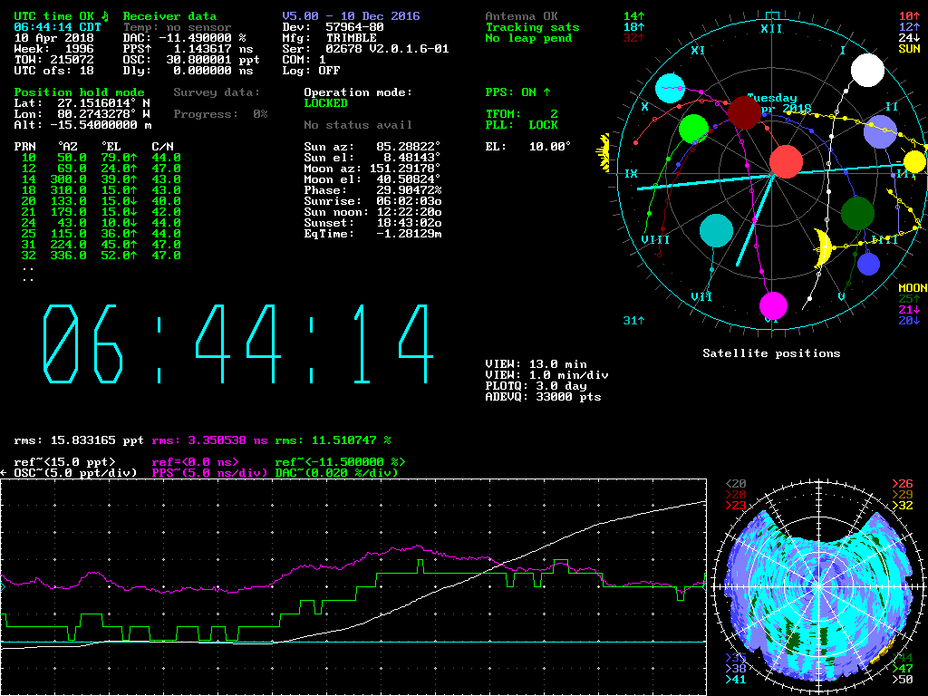Image resolution: width=928 pixels, height=696 pixels.
Task: Click the green DAC plot scale label
Action: click(x=336, y=472)
